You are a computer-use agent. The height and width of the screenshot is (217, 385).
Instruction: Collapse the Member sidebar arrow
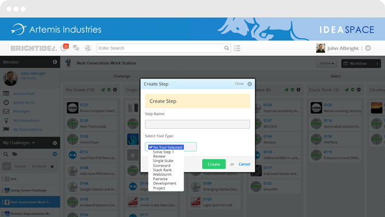coord(55,62)
